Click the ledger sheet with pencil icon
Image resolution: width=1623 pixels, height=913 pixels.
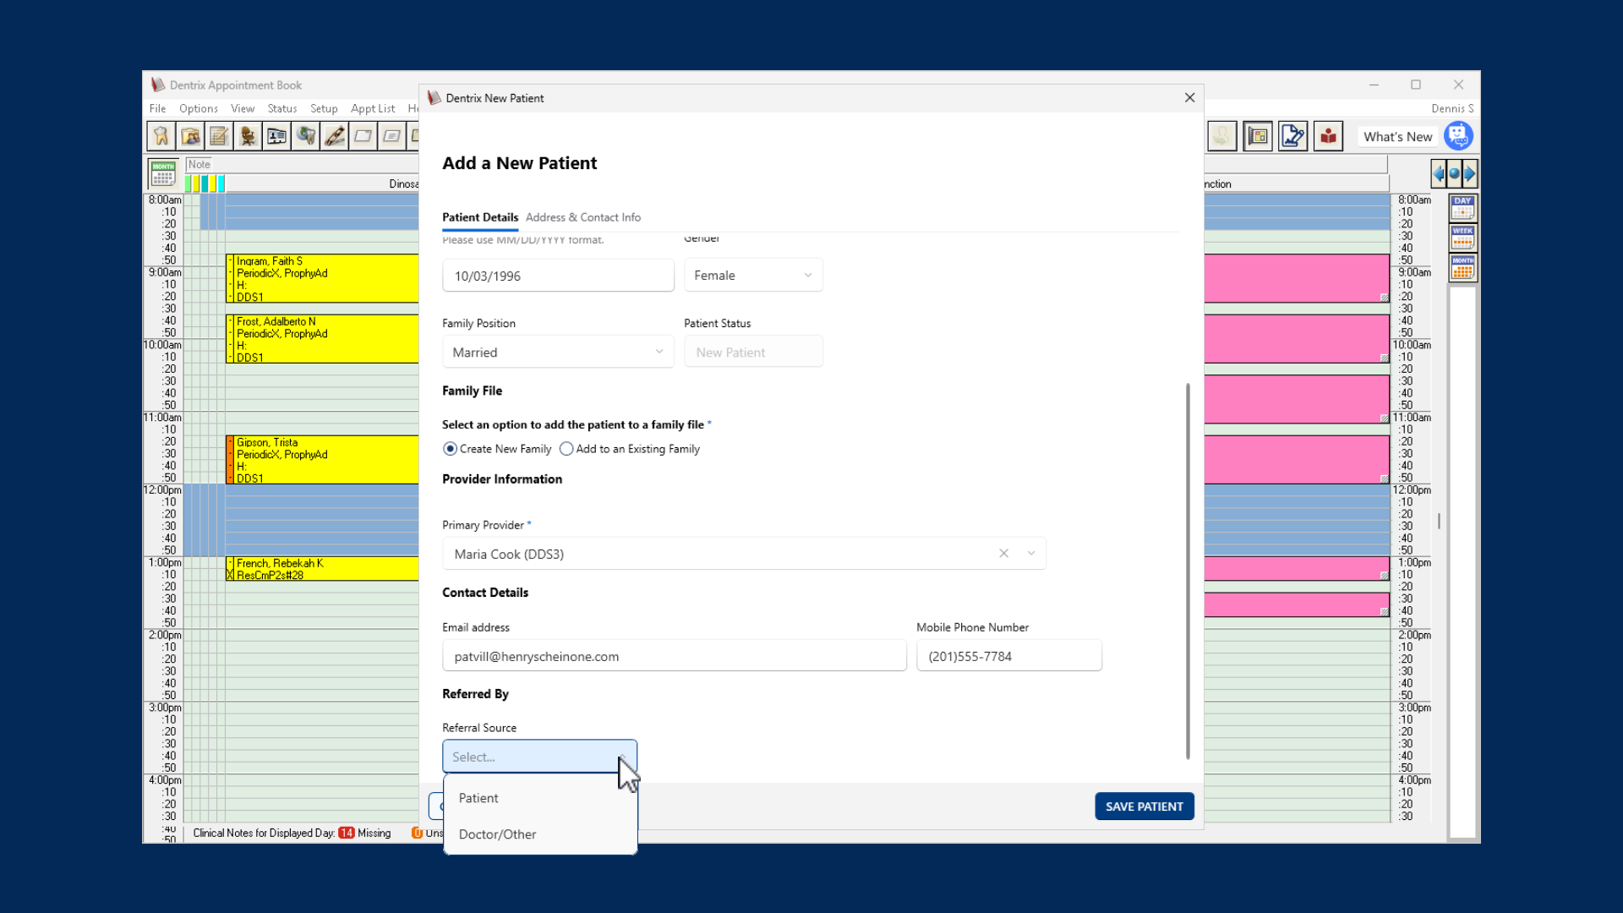[219, 136]
